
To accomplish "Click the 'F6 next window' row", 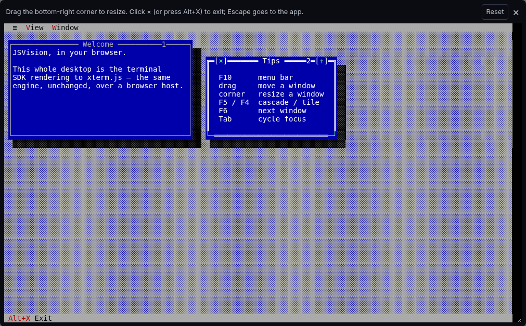I will coord(262,111).
